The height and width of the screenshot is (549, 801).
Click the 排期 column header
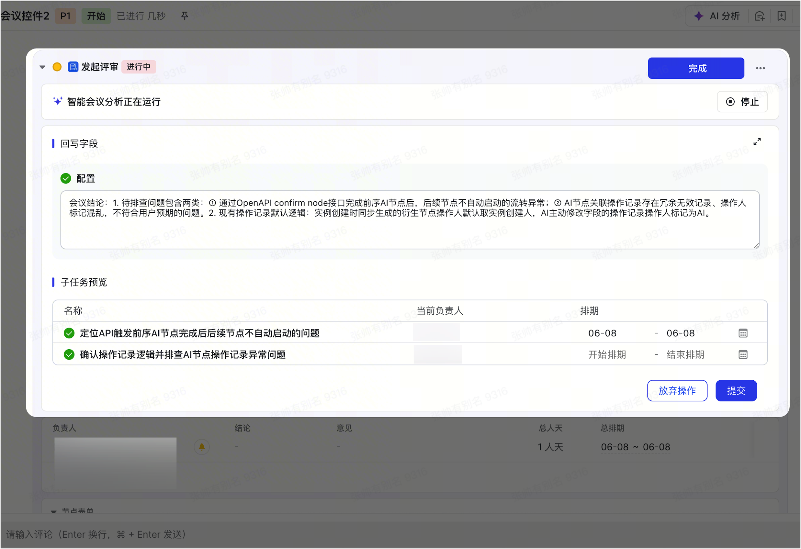point(589,311)
